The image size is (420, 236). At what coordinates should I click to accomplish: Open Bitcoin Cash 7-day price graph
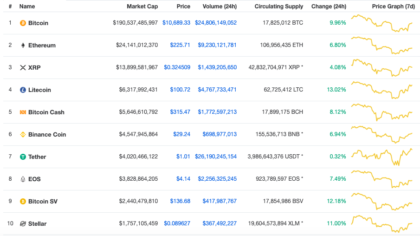381,112
